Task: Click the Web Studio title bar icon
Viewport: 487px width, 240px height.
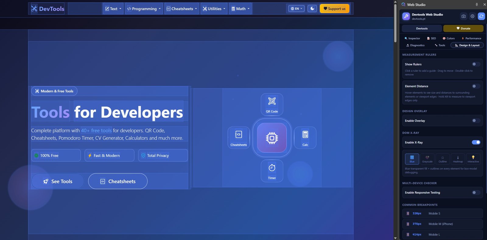Action: point(403,5)
